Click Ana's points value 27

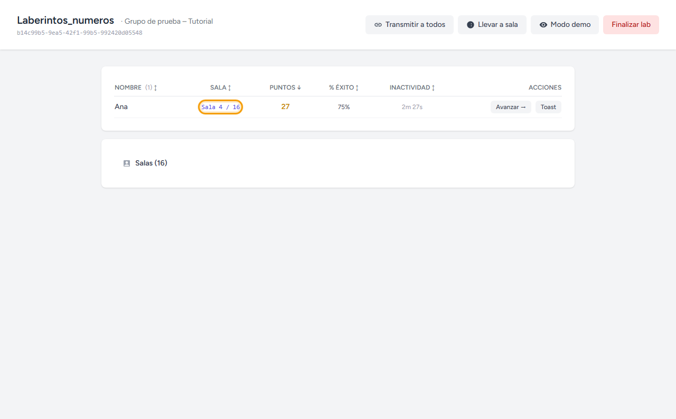pos(285,106)
